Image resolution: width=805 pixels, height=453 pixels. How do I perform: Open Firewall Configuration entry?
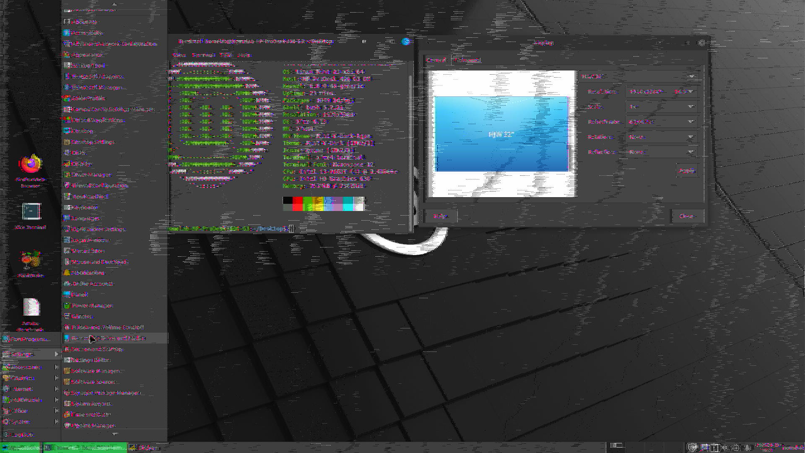[x=114, y=185]
